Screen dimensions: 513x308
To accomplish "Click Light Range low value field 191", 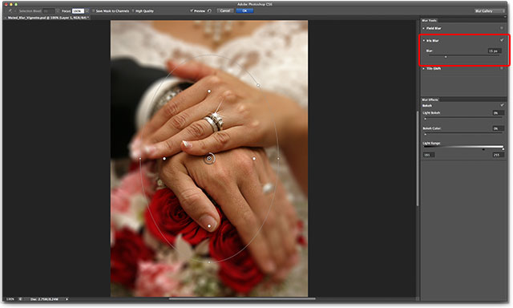I will pos(429,155).
